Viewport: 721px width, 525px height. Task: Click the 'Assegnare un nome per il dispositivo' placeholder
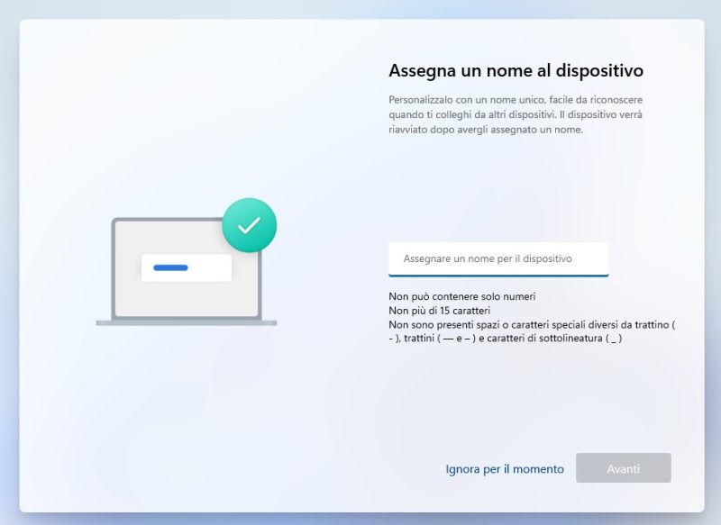pyautogui.click(x=488, y=258)
